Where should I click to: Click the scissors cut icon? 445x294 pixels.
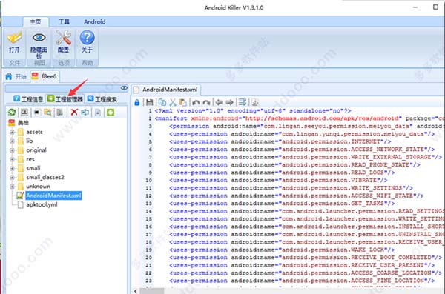(x=173, y=102)
